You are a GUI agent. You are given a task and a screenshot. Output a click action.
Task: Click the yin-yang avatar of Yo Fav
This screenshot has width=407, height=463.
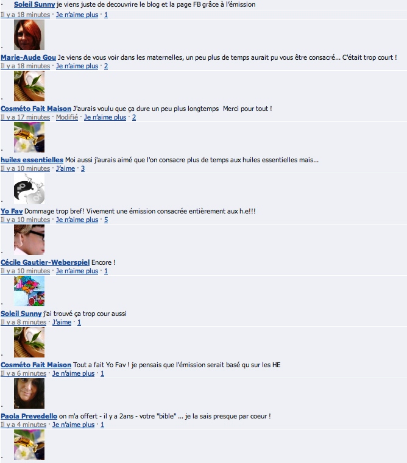pos(29,188)
